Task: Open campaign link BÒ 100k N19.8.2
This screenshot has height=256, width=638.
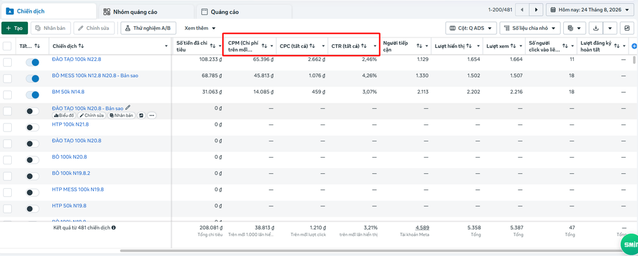Action: click(x=71, y=173)
